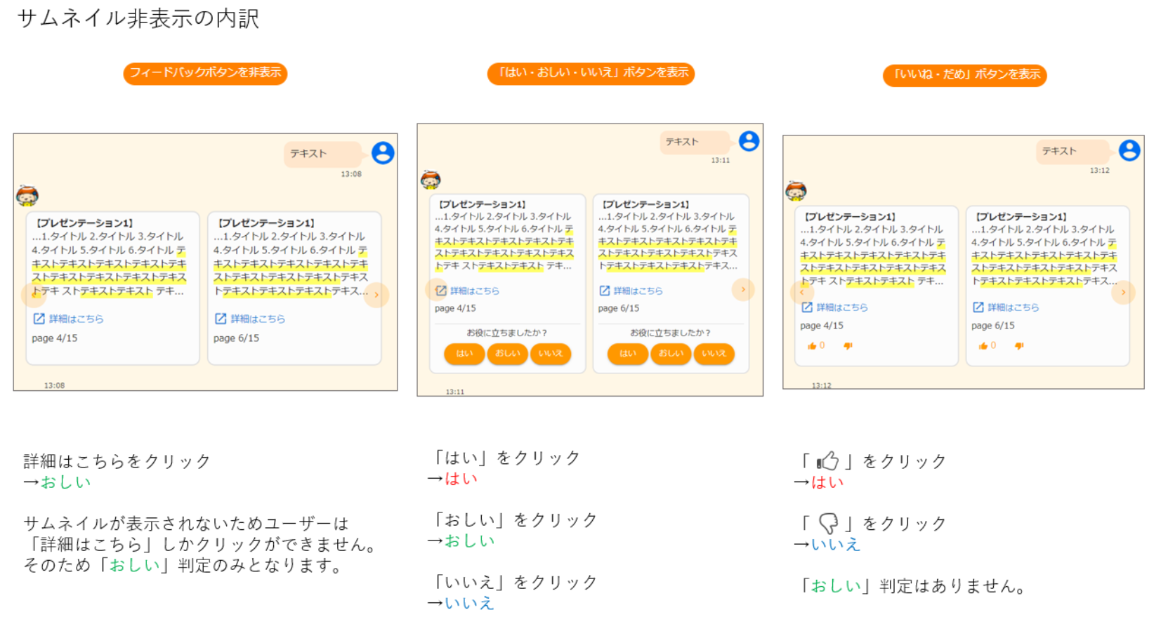Click the user avatar icon in right chat panel

1129,150
